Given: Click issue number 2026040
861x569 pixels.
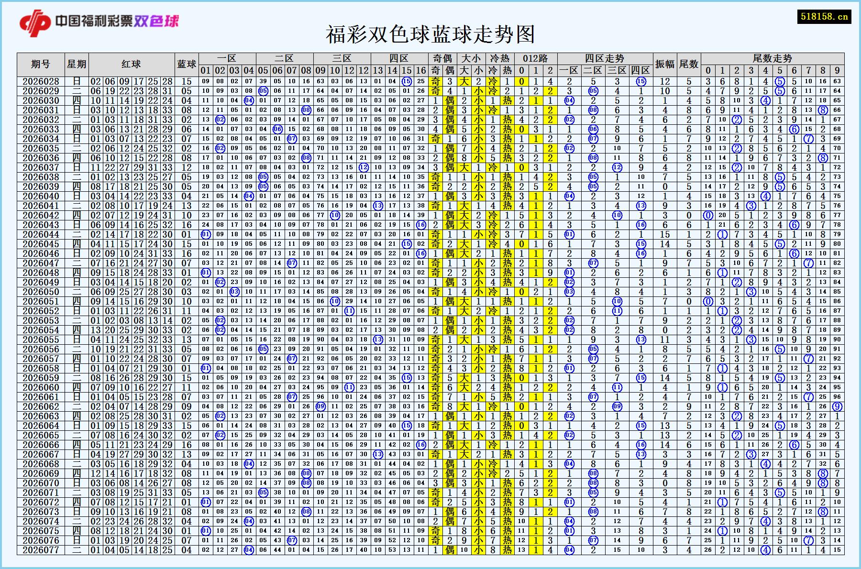Looking at the screenshot, I should tap(41, 196).
